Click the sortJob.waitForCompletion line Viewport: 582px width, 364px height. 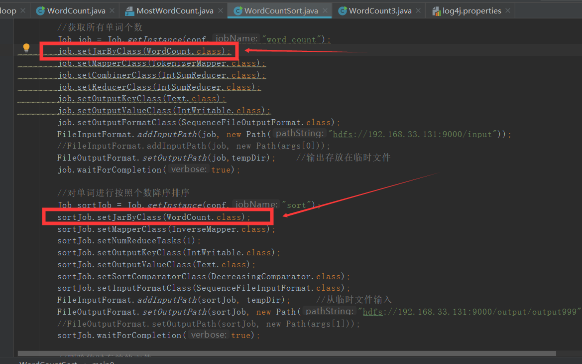pos(159,335)
